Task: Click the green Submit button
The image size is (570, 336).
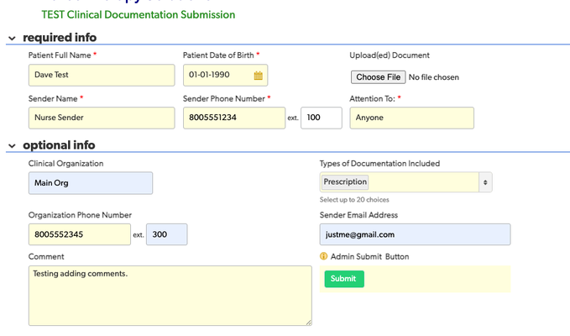Action: [x=344, y=279]
